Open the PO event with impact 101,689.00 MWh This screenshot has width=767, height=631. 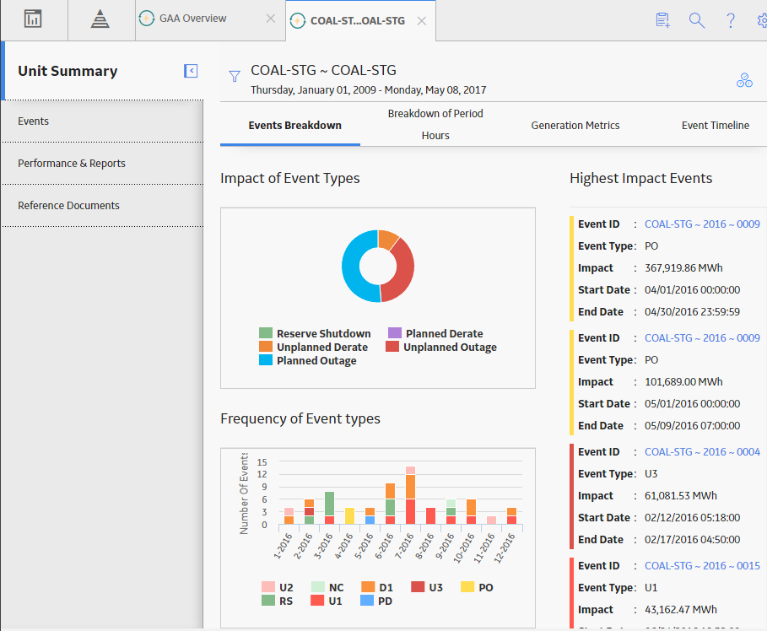tap(702, 338)
